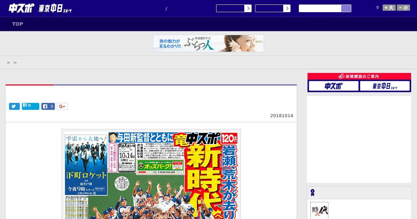This screenshot has width=417, height=219.
Task: Select 中スポ subscription button in sidebar
Action: [334, 86]
